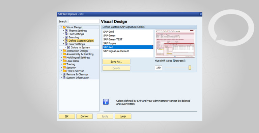
Task: Click the Security folder icon
Action: (64, 67)
